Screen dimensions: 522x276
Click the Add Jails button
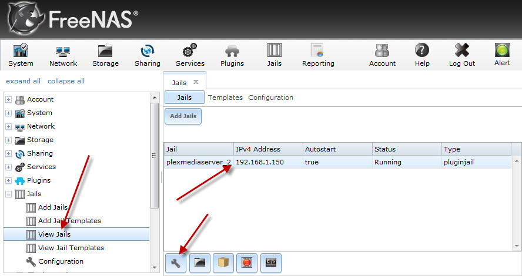(183, 116)
